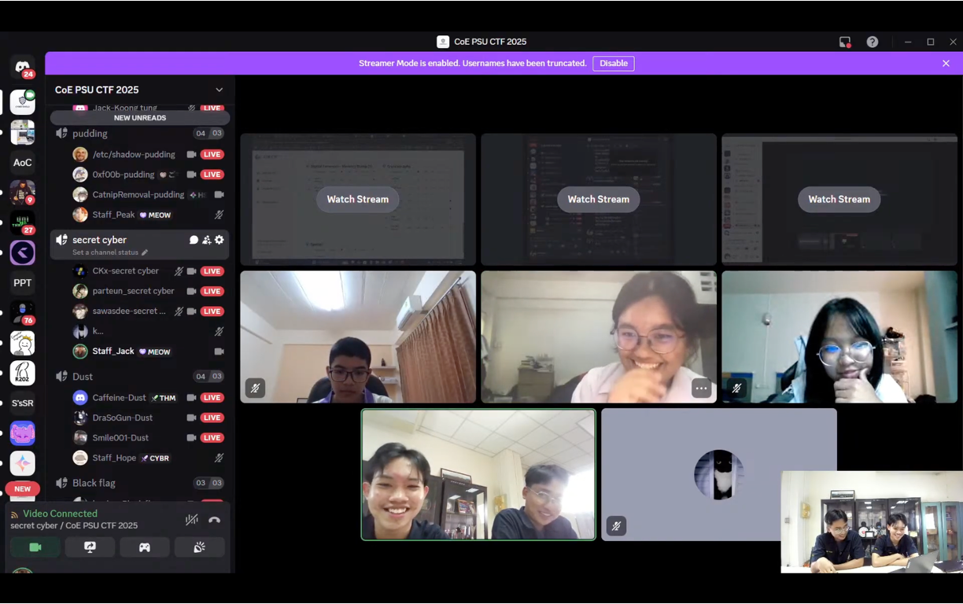Viewport: 963px width, 604px height.
Task: Open more options on the laughing participant's video
Action: 700,388
